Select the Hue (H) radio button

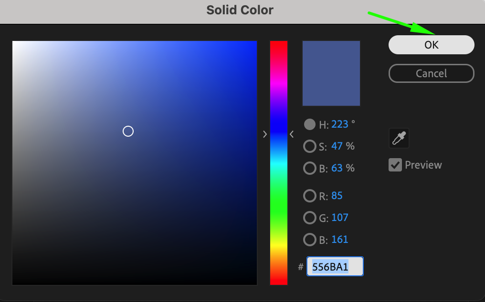pos(310,124)
